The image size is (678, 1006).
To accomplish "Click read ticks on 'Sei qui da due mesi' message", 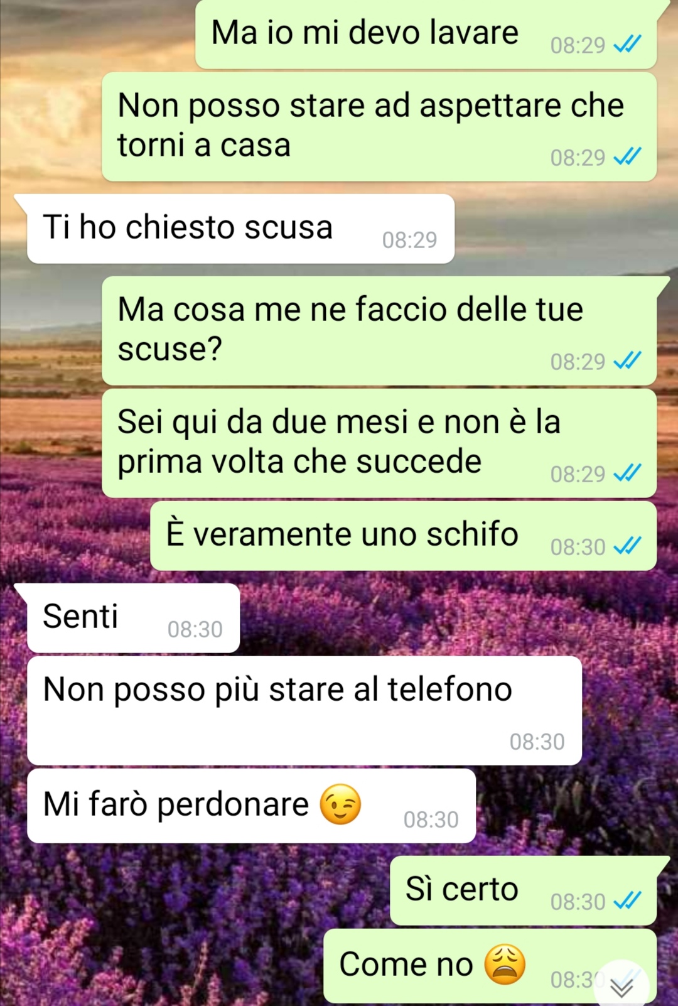I will pos(627,473).
